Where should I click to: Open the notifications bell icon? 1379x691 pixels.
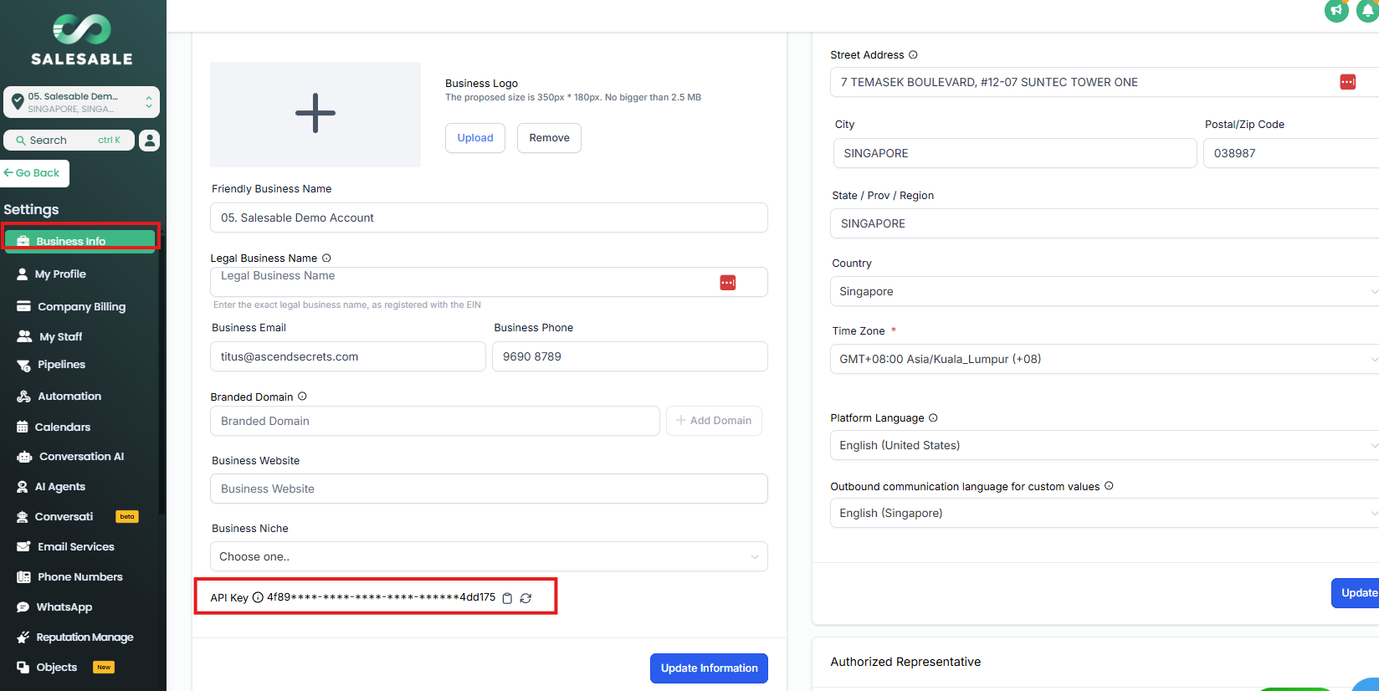[1368, 11]
